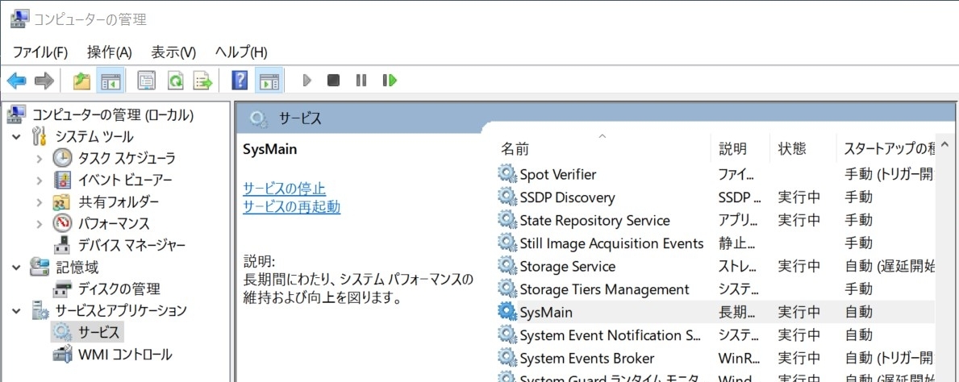This screenshot has width=959, height=382.
Task: Select ディスクの管理 in the tree
Action: point(119,289)
